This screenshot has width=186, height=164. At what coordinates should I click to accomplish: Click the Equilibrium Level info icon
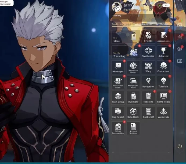tap(150, 10)
